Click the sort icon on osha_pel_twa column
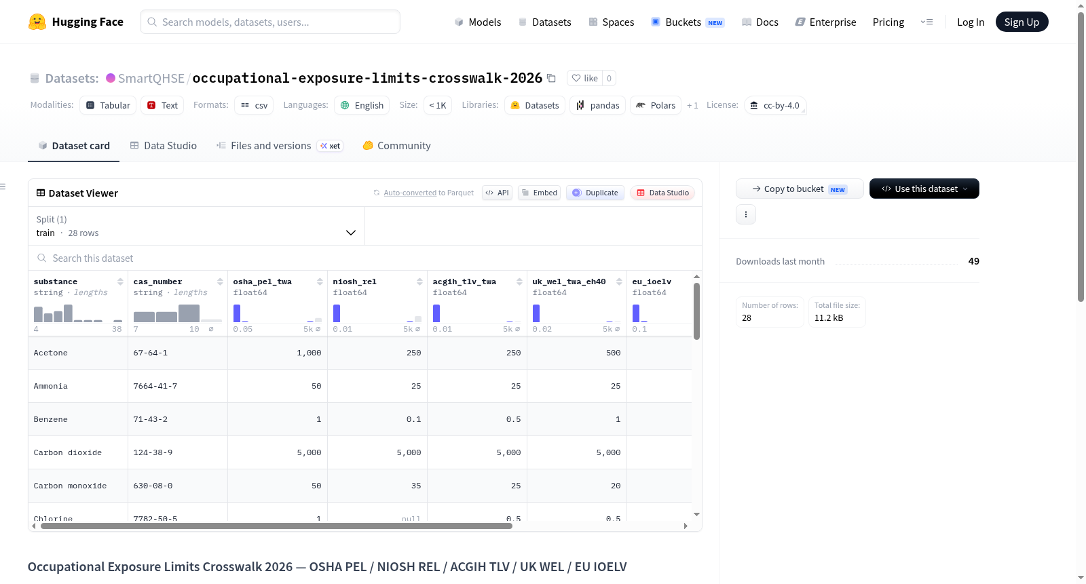1086x584 pixels. [x=320, y=281]
